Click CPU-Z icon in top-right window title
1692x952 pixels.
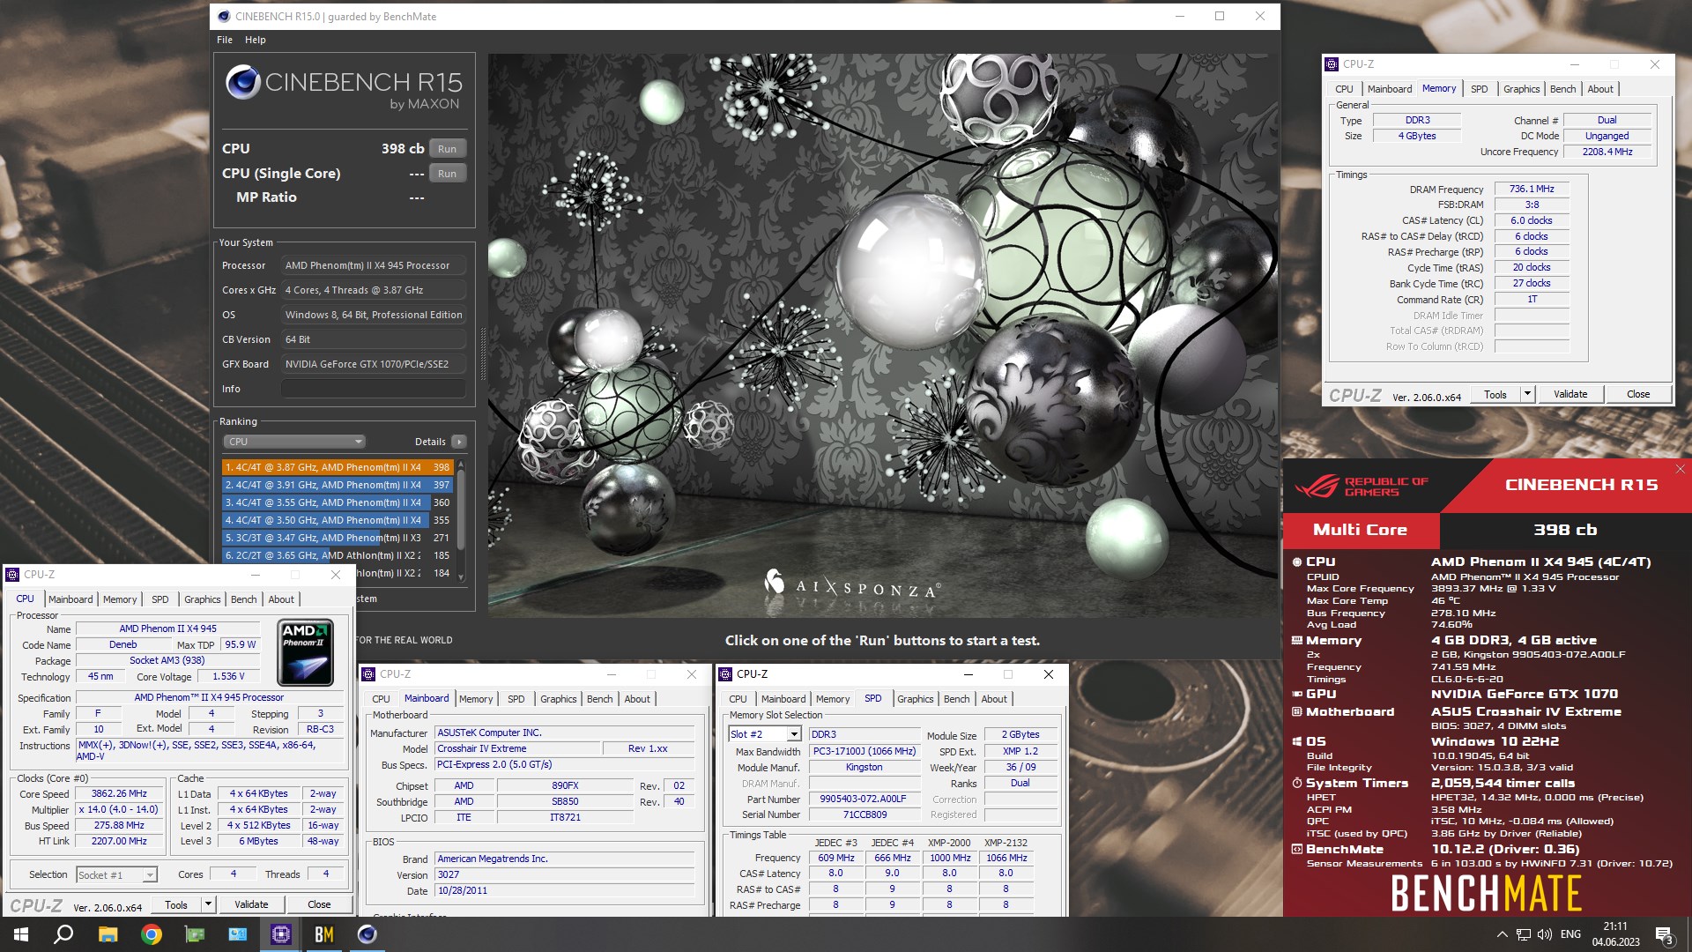coord(1332,64)
